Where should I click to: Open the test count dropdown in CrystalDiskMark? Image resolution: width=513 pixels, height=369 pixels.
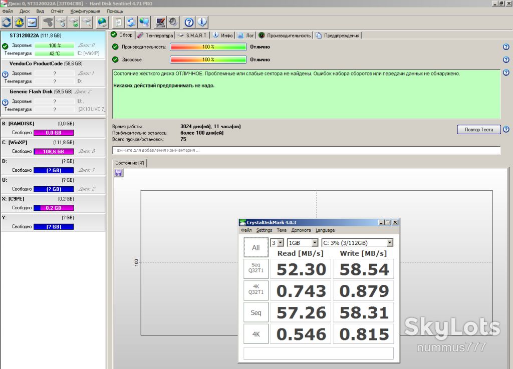click(x=281, y=243)
